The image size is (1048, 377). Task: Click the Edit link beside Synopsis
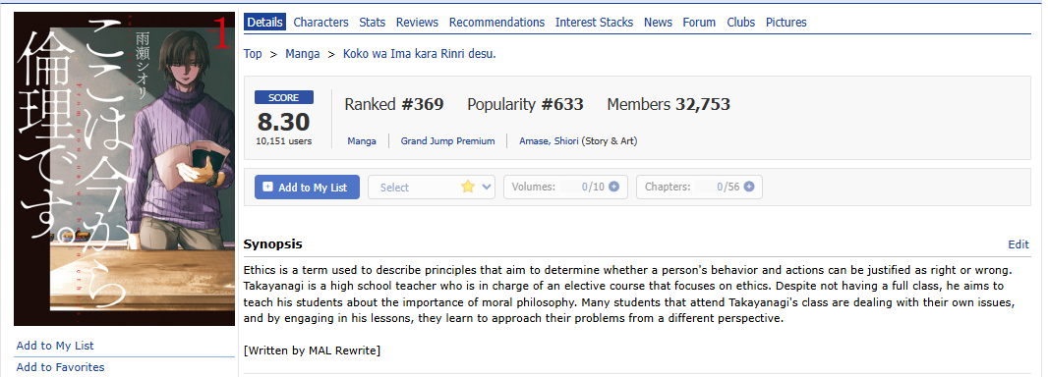point(1018,244)
